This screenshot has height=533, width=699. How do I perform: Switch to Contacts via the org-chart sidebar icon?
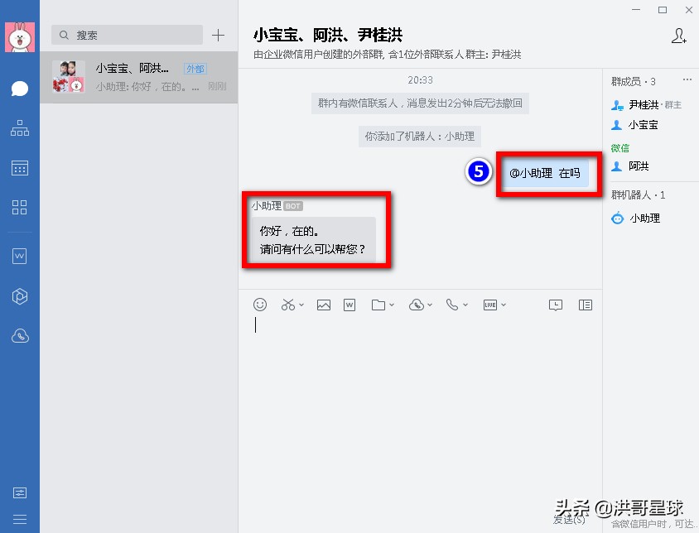[19, 128]
